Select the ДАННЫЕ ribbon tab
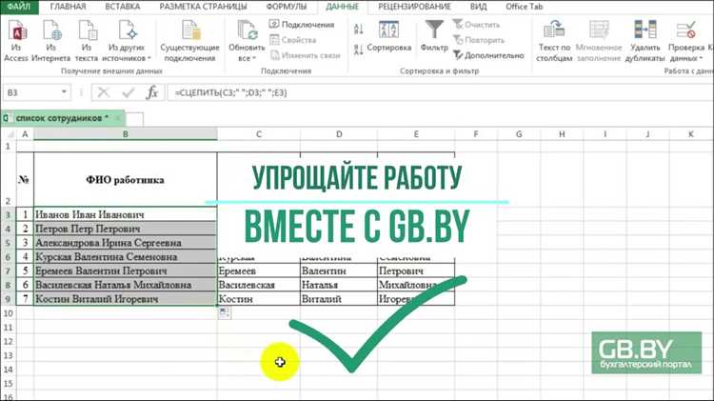The width and height of the screenshot is (714, 401). tap(343, 7)
